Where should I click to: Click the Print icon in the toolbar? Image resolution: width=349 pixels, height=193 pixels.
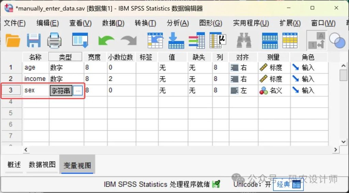[x=54, y=40]
